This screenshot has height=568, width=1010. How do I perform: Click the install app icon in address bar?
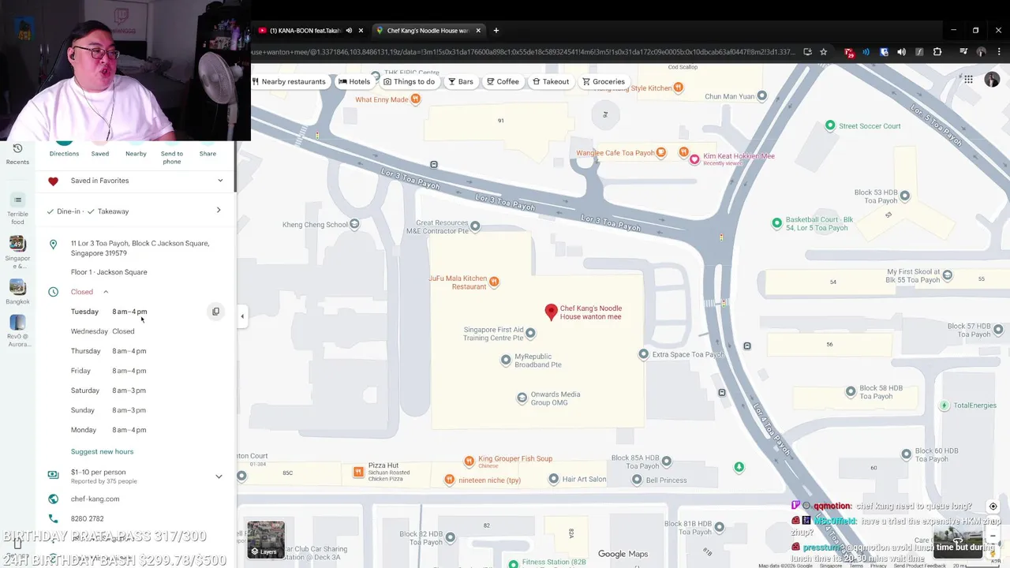click(x=807, y=52)
